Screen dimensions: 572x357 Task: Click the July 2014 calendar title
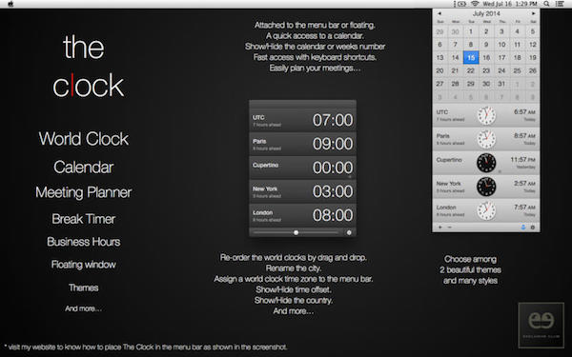(486, 13)
